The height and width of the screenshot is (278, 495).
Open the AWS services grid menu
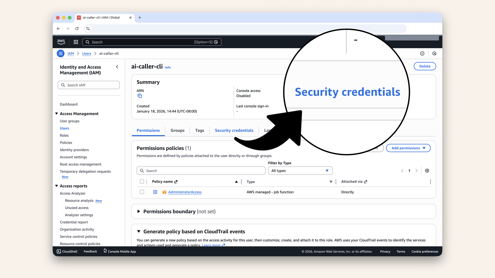tap(76, 42)
